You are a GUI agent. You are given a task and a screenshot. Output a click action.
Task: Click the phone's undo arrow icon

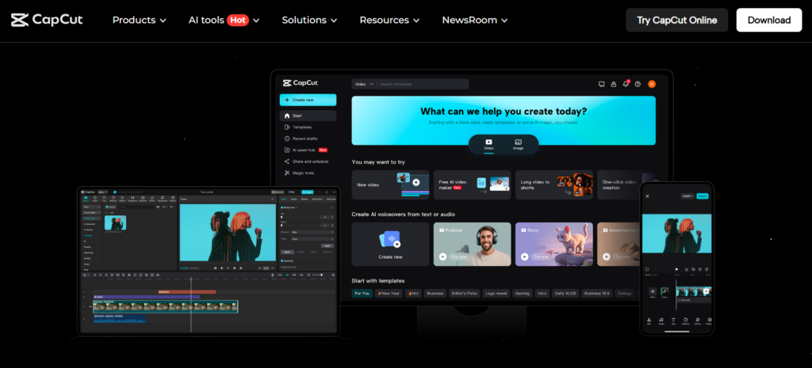click(700, 269)
